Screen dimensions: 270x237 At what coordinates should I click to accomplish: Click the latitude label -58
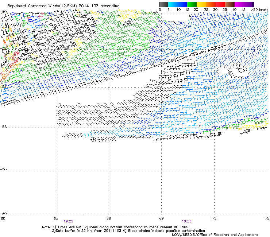pyautogui.click(x=3, y=169)
